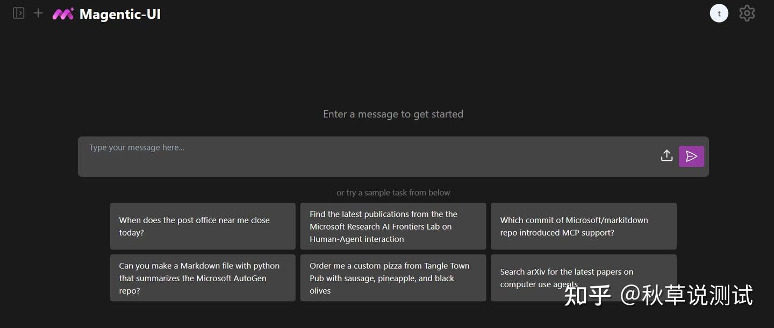
Task: Click the sidebar toggle icon top left
Action: 18,12
